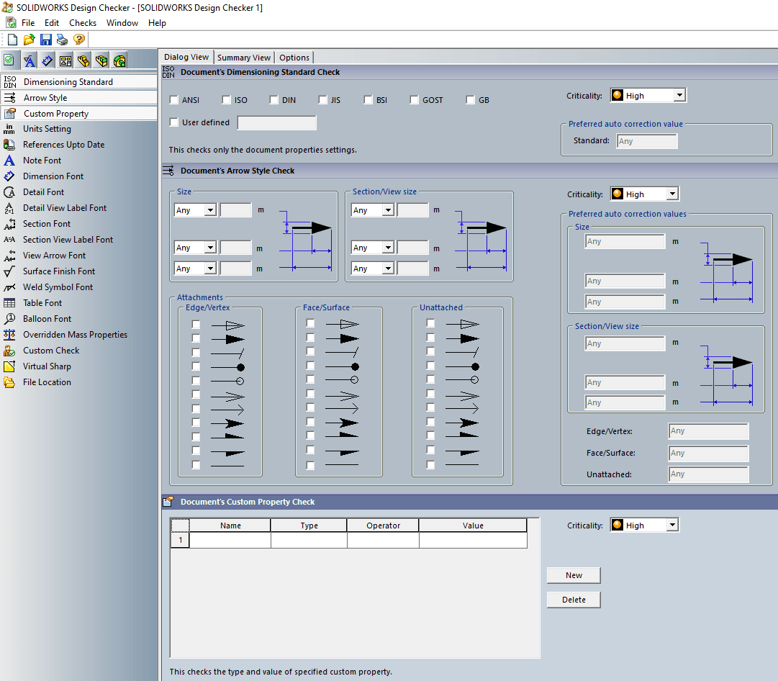Click Delete custom property button
Screen dimensions: 778x681
574,600
